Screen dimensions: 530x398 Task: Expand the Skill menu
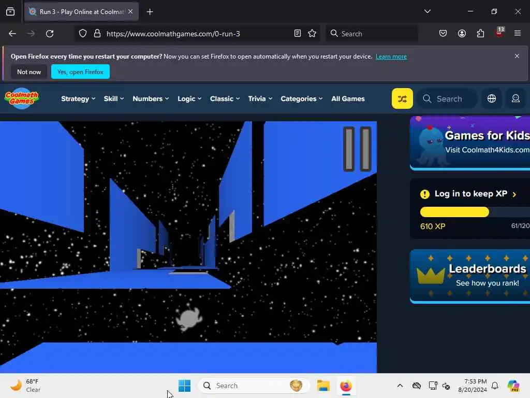coord(113,98)
